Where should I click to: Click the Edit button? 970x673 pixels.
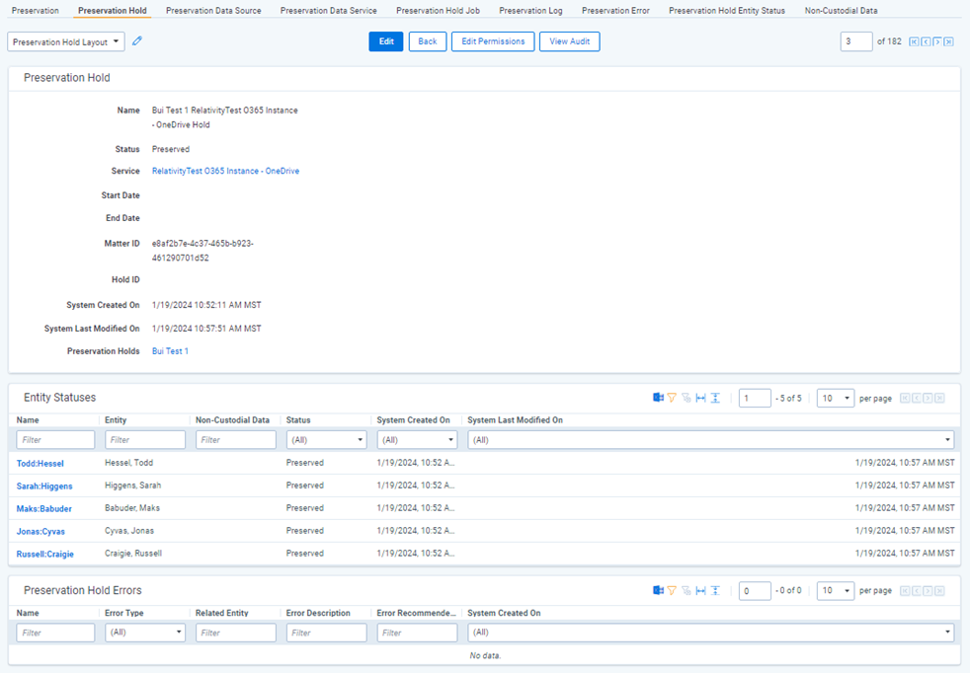pyautogui.click(x=386, y=41)
